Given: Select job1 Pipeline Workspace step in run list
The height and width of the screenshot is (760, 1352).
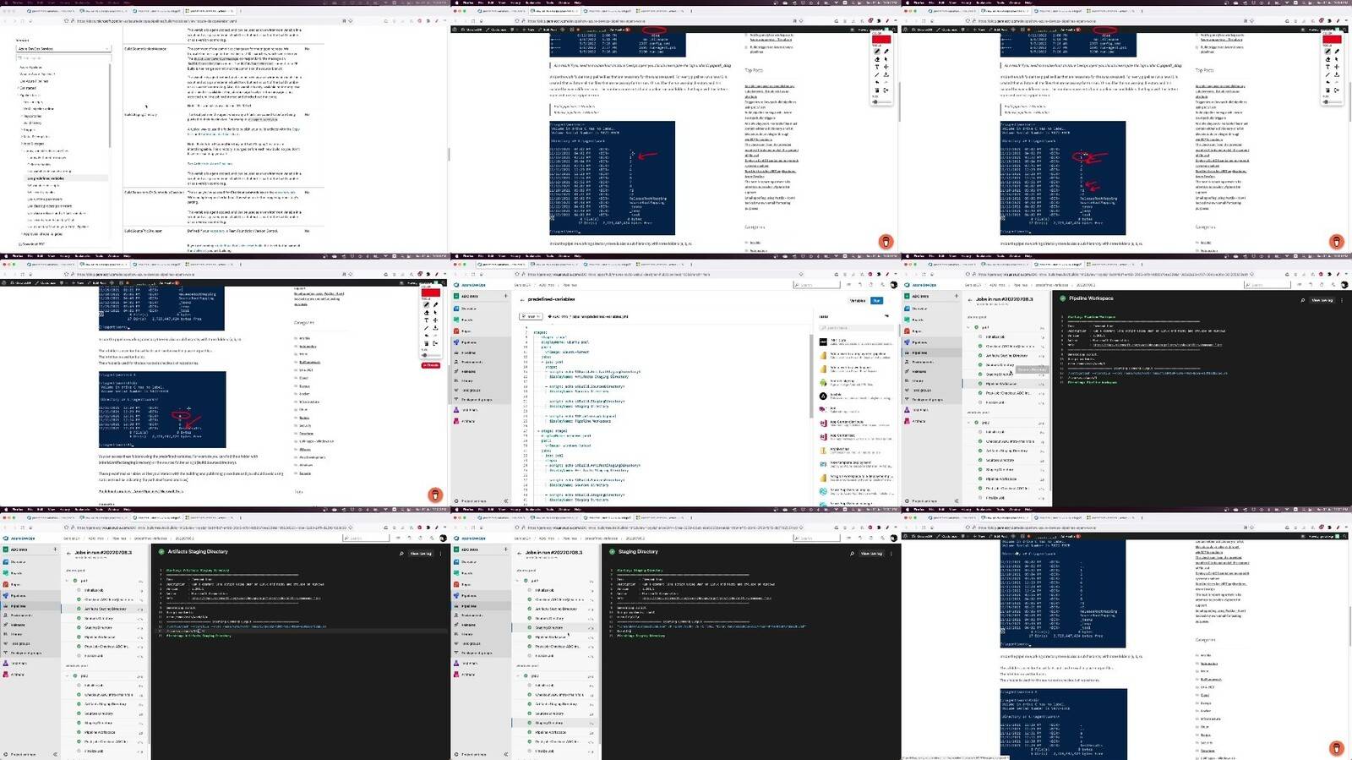Looking at the screenshot, I should [x=1006, y=384].
